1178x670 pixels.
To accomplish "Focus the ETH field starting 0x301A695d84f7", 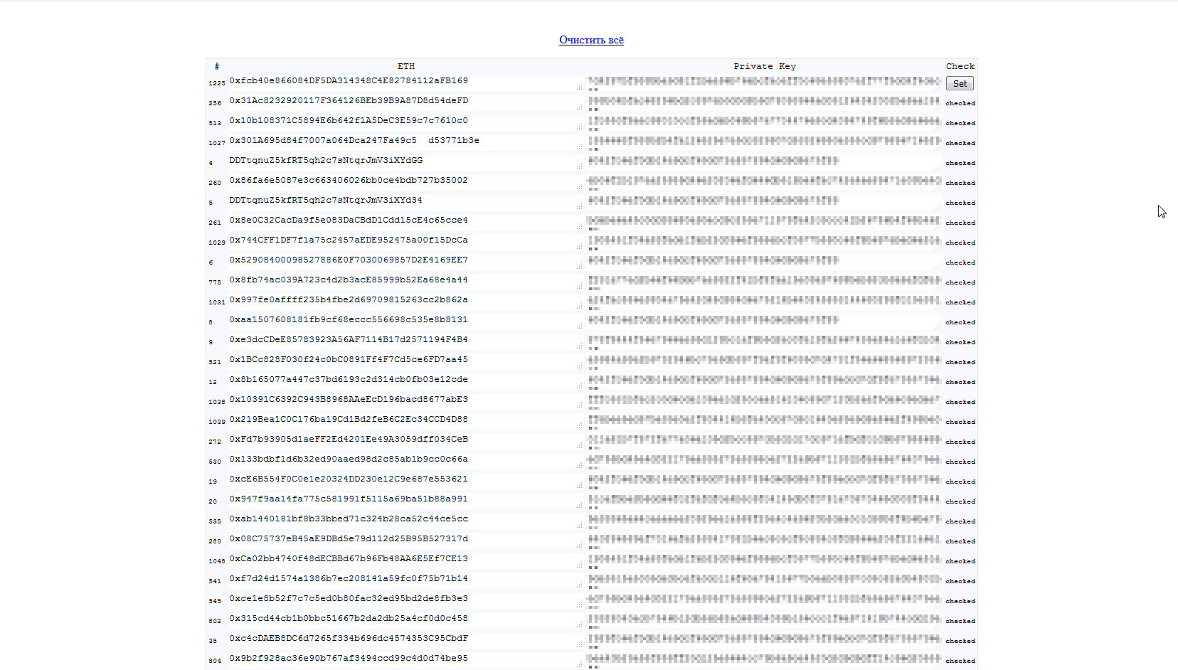I will click(x=405, y=143).
